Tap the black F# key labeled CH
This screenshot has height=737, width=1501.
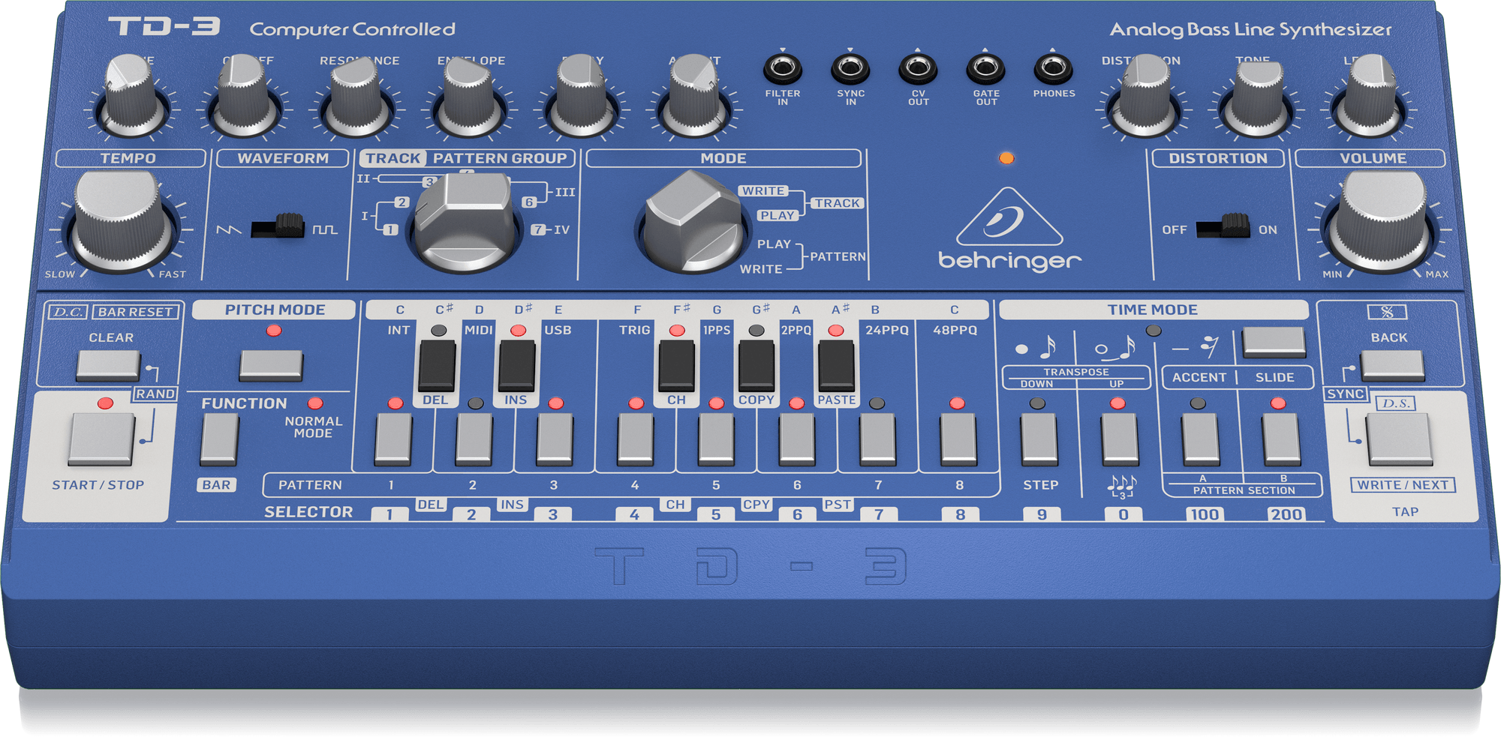(676, 366)
